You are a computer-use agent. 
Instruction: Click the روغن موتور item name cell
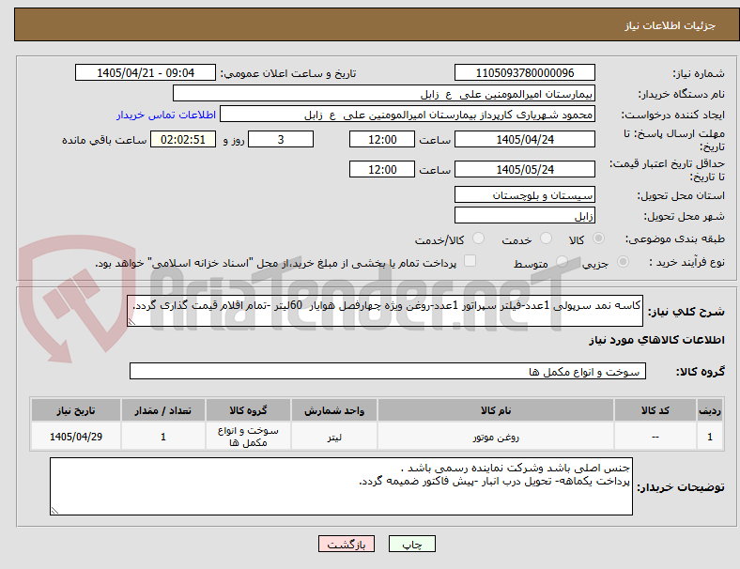pyautogui.click(x=496, y=437)
